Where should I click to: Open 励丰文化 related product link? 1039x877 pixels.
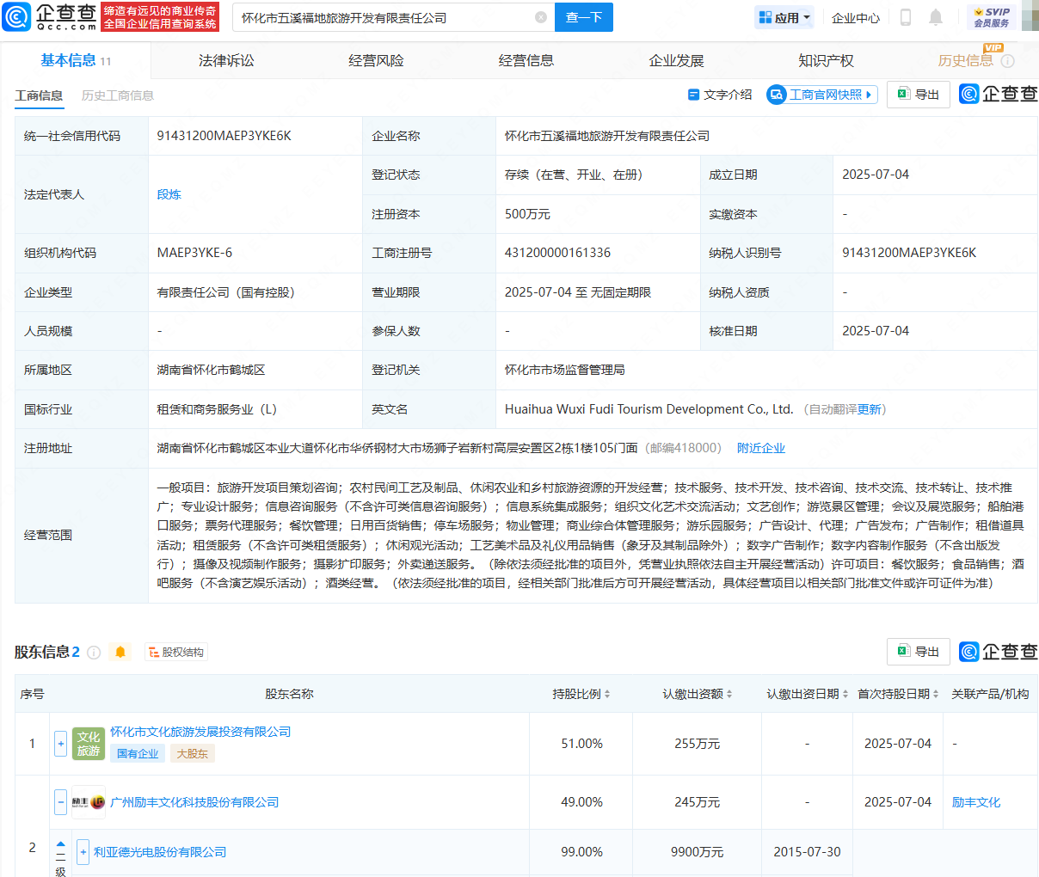[x=976, y=802]
